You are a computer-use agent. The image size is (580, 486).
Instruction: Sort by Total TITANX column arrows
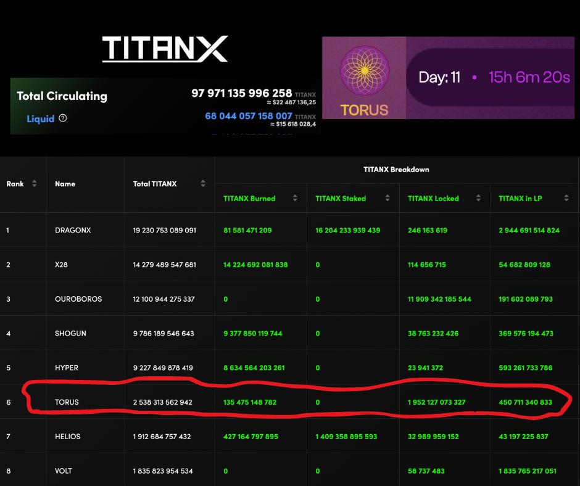point(203,183)
